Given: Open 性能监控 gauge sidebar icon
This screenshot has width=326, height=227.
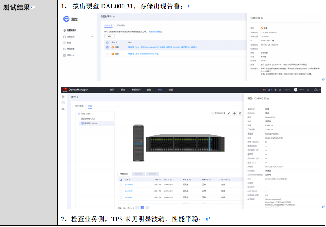Looking at the screenshot, I should [x=65, y=37].
